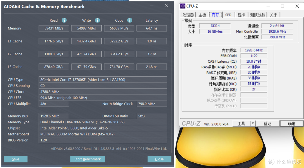Click L3 Cache Read value 878.40 GB/s
The height and width of the screenshot is (168, 304).
(54, 67)
